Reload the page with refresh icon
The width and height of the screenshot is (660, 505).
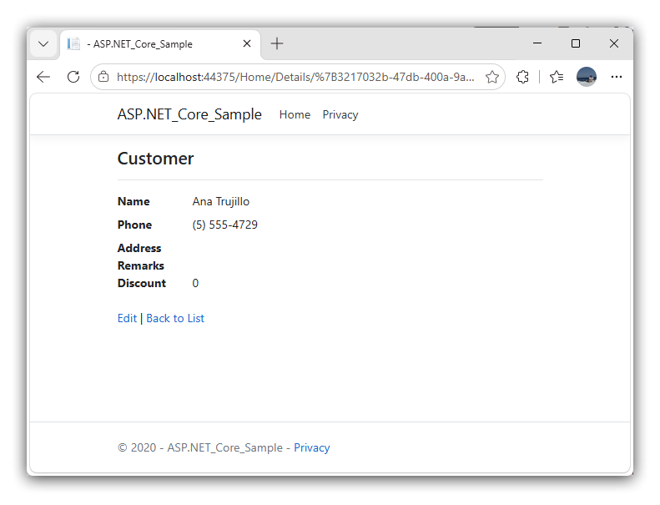[73, 77]
